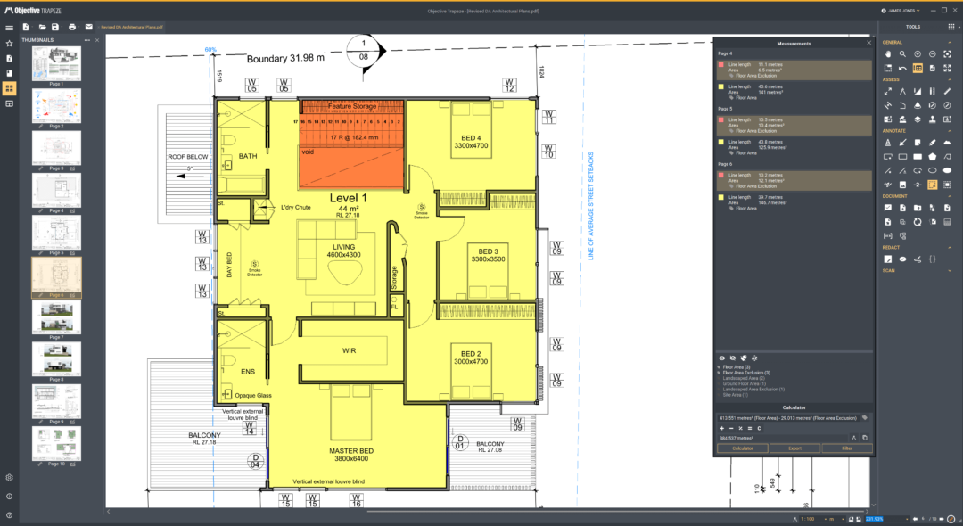This screenshot has width=963, height=526.
Task: Click the Filter button
Action: pos(846,448)
